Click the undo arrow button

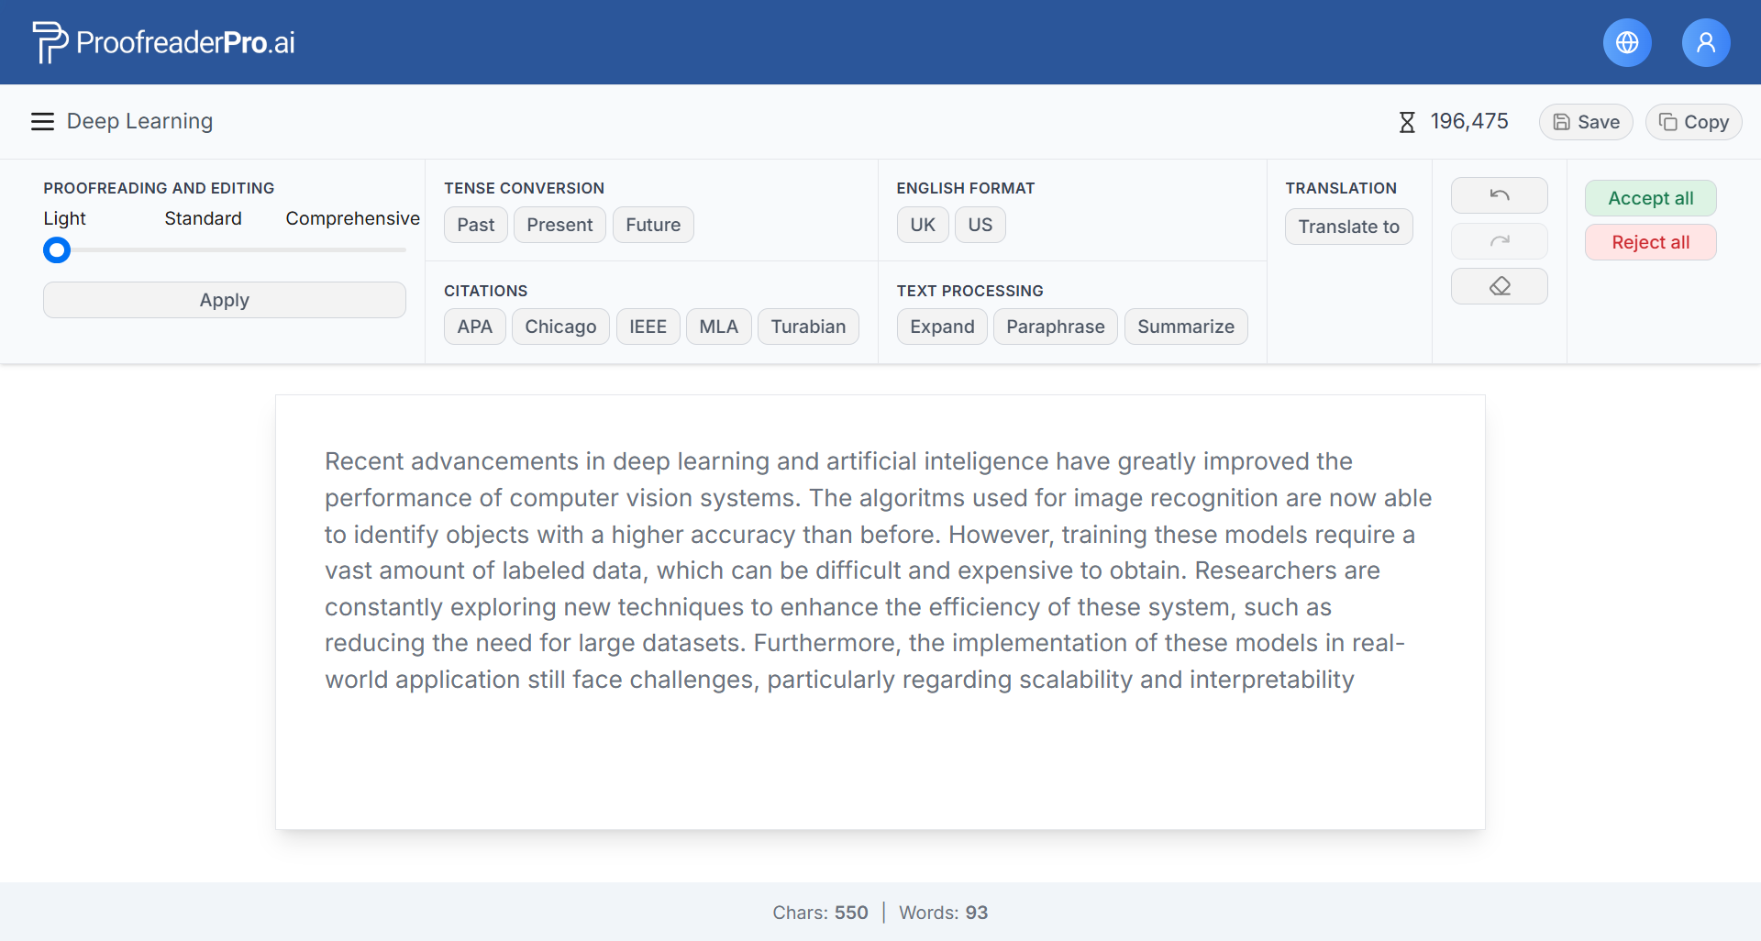pos(1499,195)
